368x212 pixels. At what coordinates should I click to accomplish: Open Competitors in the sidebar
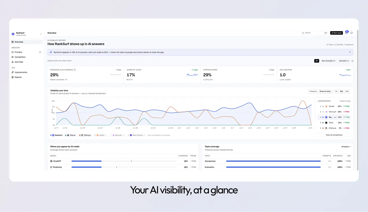coord(27,57)
